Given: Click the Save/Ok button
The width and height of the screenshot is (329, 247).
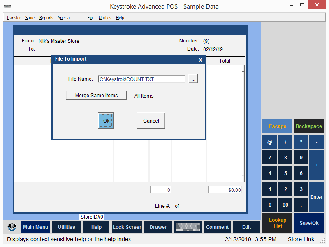Looking at the screenshot, I should [309, 223].
